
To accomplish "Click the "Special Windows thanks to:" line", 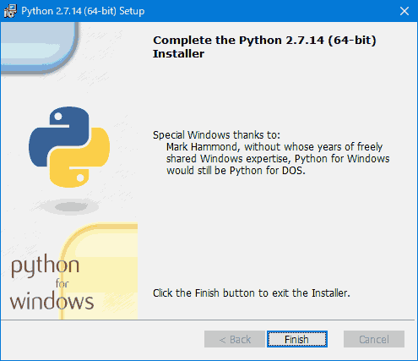I will tap(216, 135).
